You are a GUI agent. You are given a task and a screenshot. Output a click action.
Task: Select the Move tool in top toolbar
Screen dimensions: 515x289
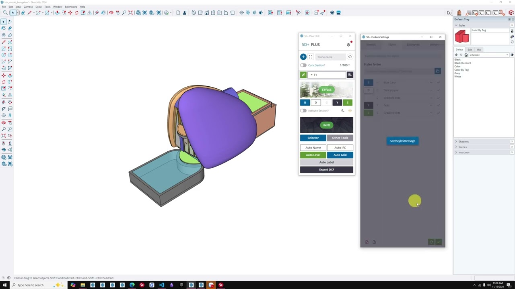point(70,13)
